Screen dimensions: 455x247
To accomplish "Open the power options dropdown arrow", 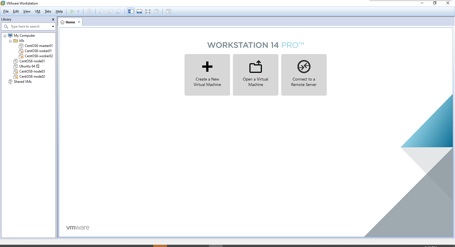I will [78, 11].
